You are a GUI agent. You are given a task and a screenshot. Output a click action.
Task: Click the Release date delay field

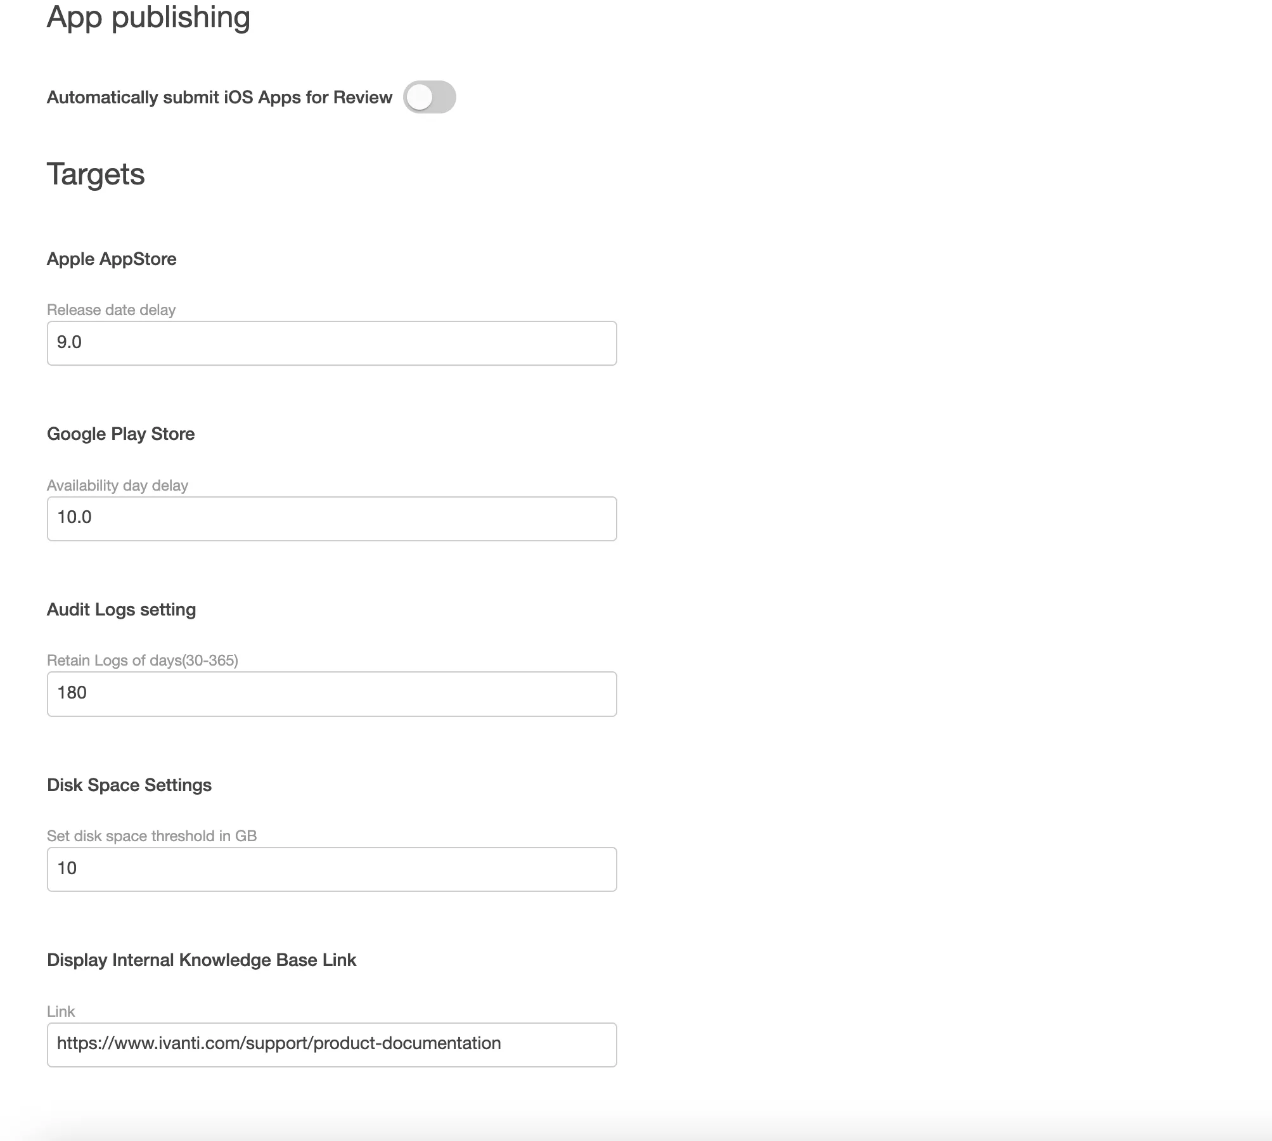[x=331, y=343]
